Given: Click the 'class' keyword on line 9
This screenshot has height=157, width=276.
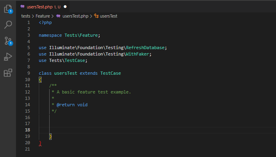Looking at the screenshot, I should [45, 74].
